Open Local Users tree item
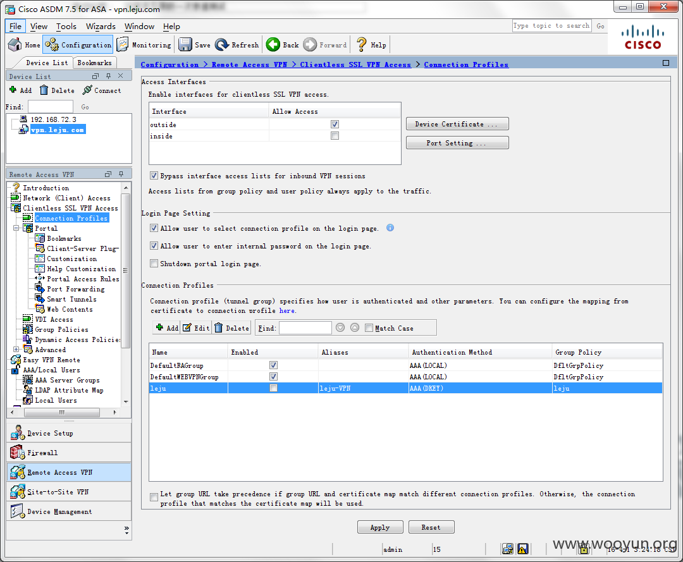This screenshot has width=683, height=562. coord(56,401)
